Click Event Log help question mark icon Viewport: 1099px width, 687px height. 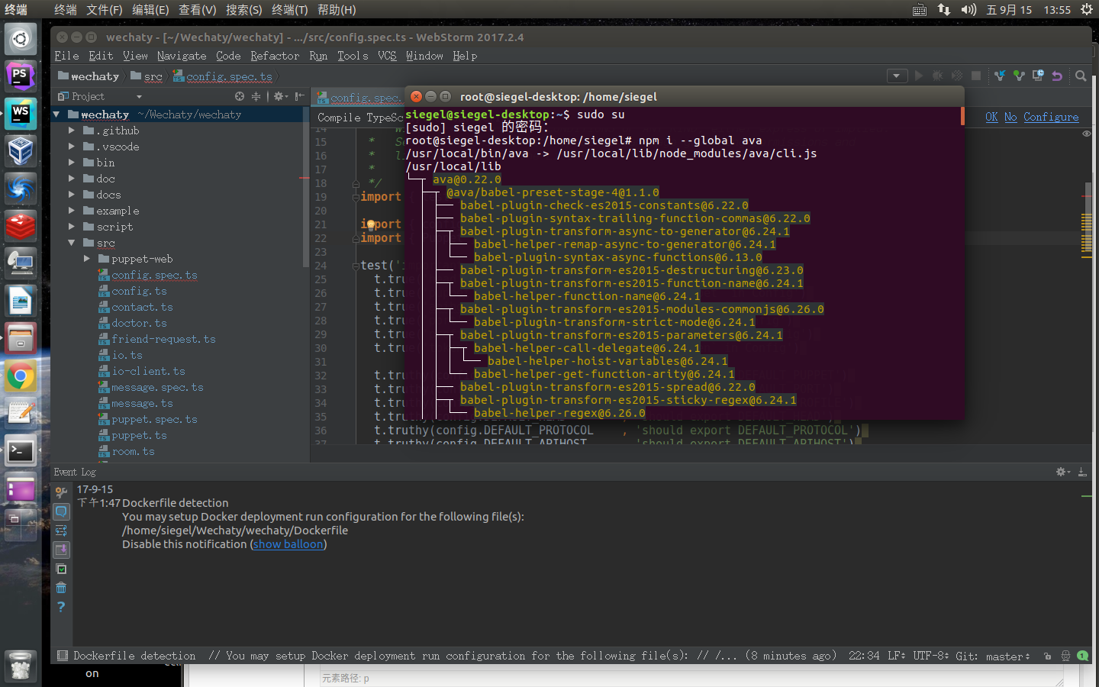[61, 607]
